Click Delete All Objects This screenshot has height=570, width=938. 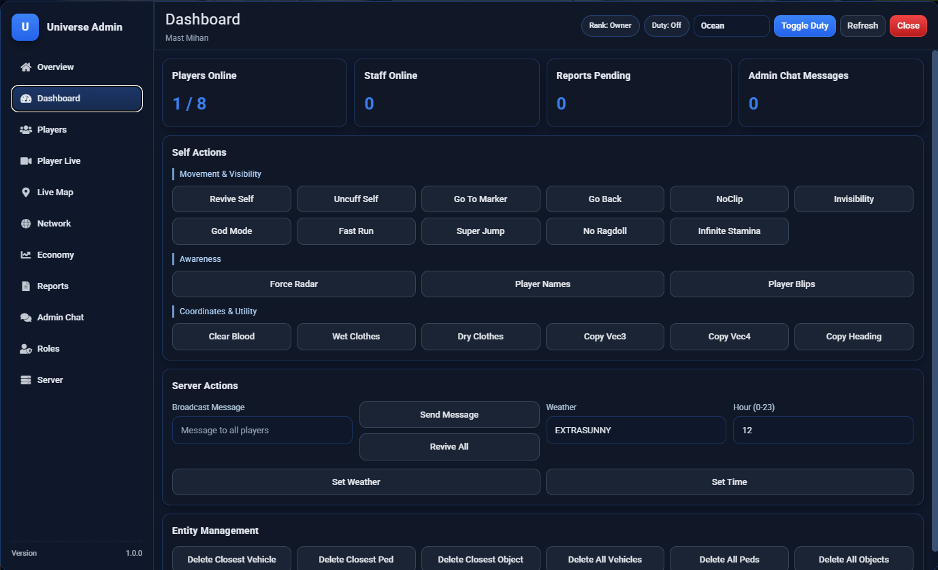tap(854, 558)
